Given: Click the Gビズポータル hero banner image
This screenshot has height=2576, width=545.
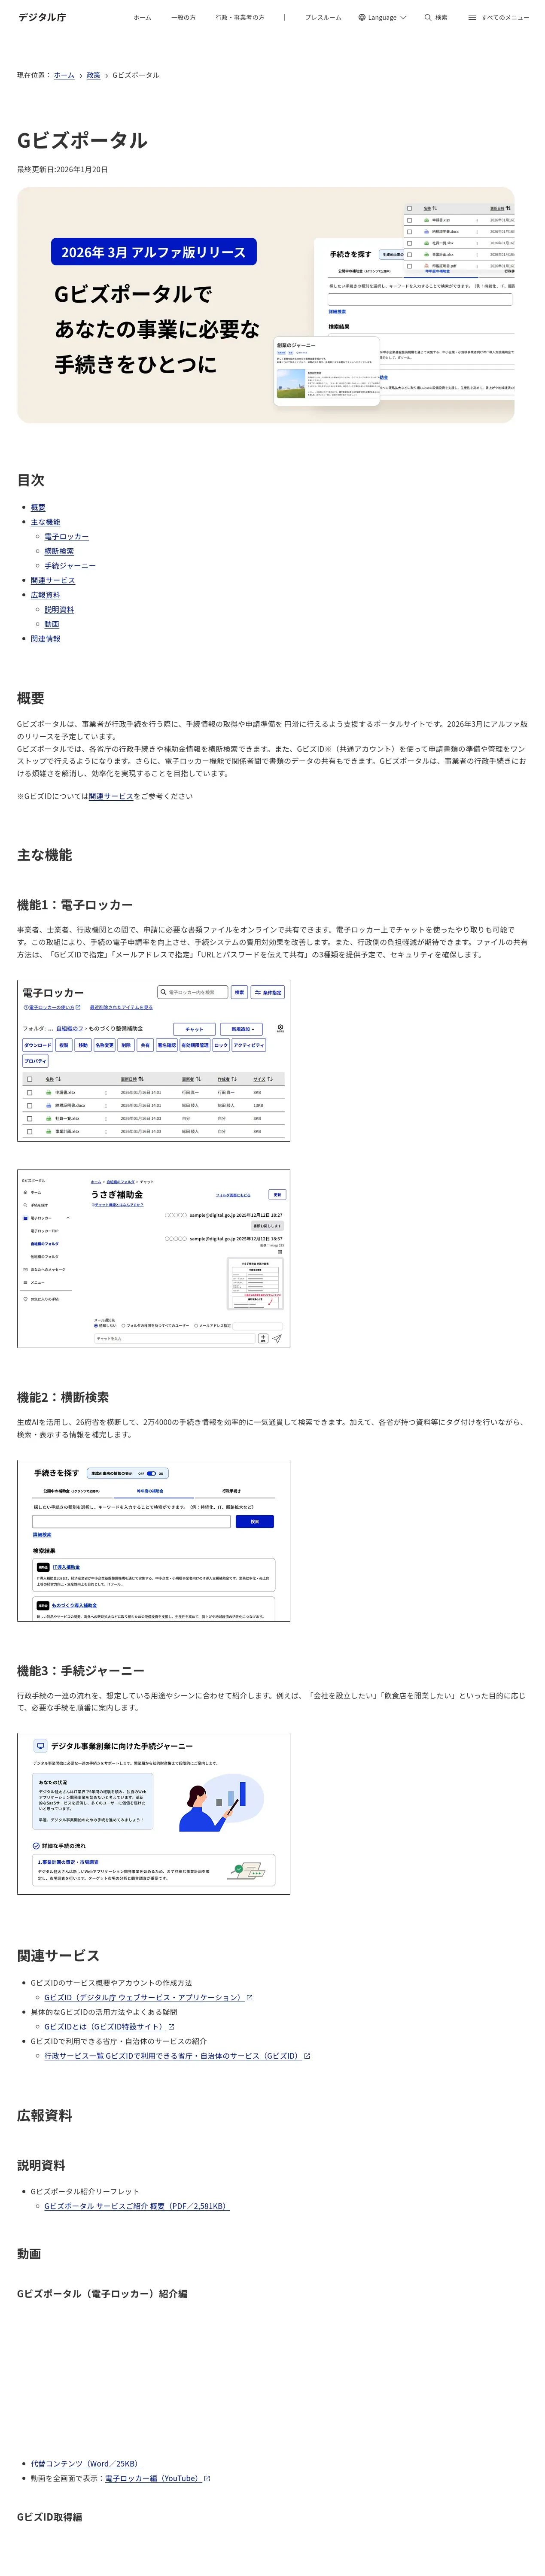Looking at the screenshot, I should [x=265, y=305].
